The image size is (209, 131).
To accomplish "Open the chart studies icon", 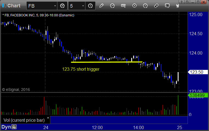I will pos(112,6).
